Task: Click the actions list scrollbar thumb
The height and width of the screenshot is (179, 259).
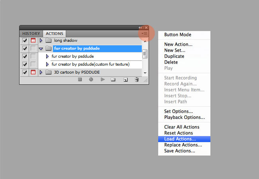Action: point(145,54)
